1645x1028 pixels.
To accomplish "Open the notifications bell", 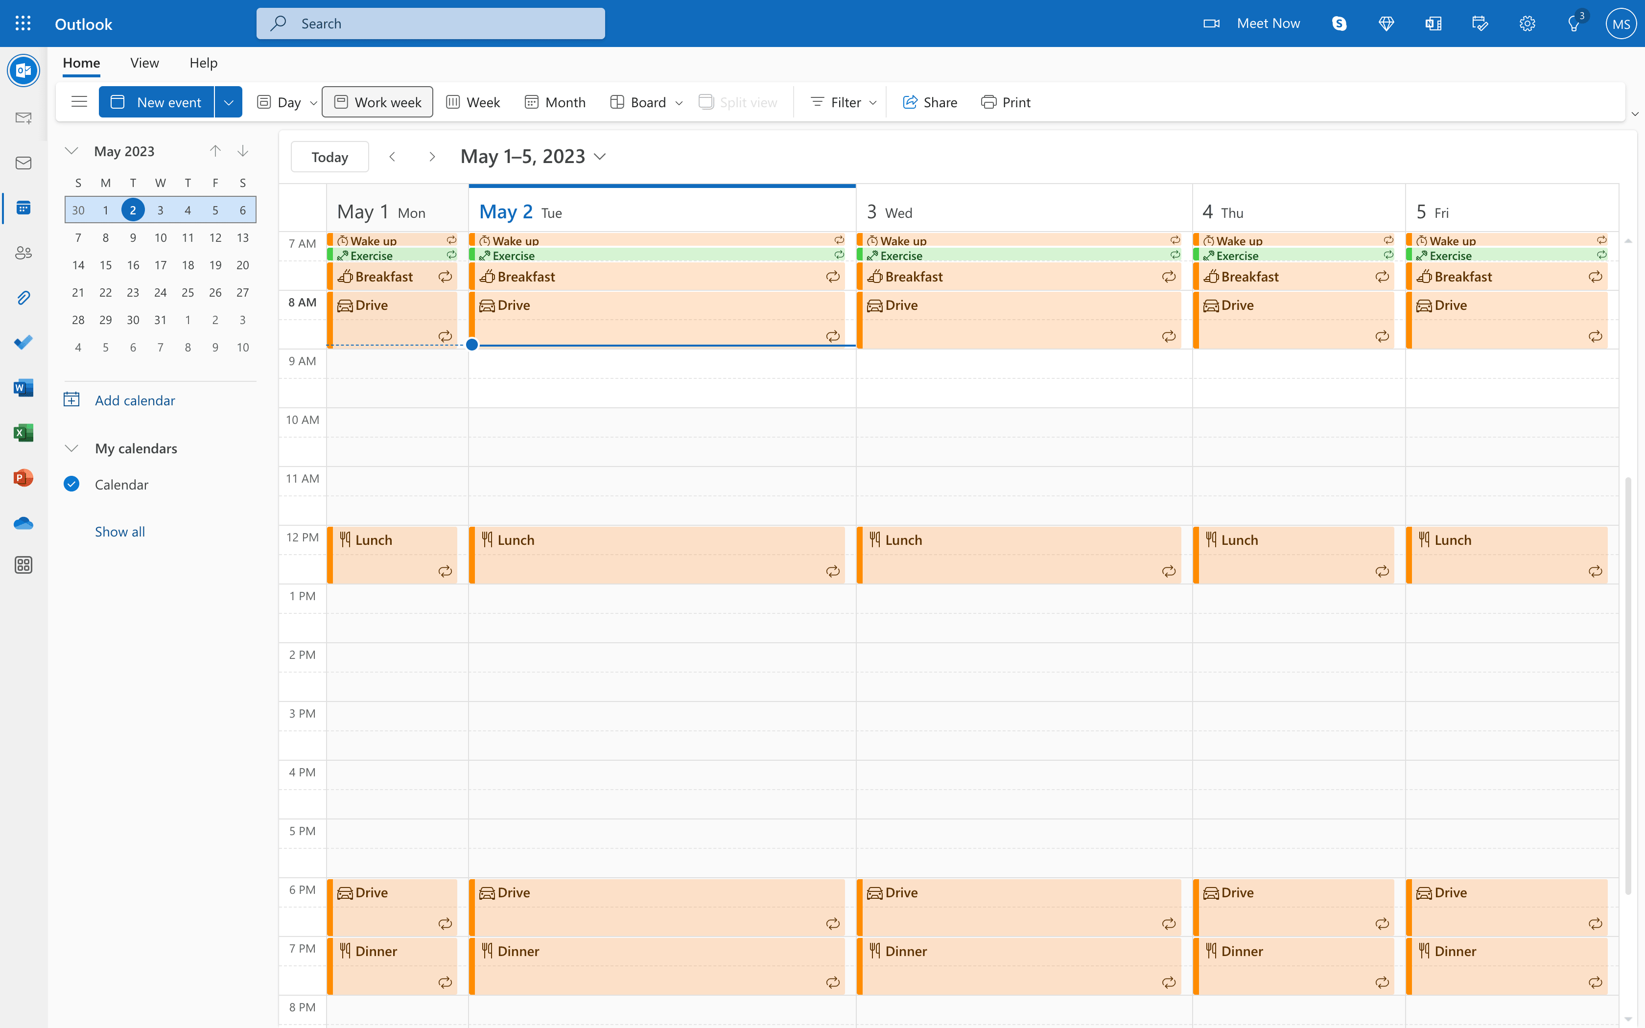I will click(1574, 23).
